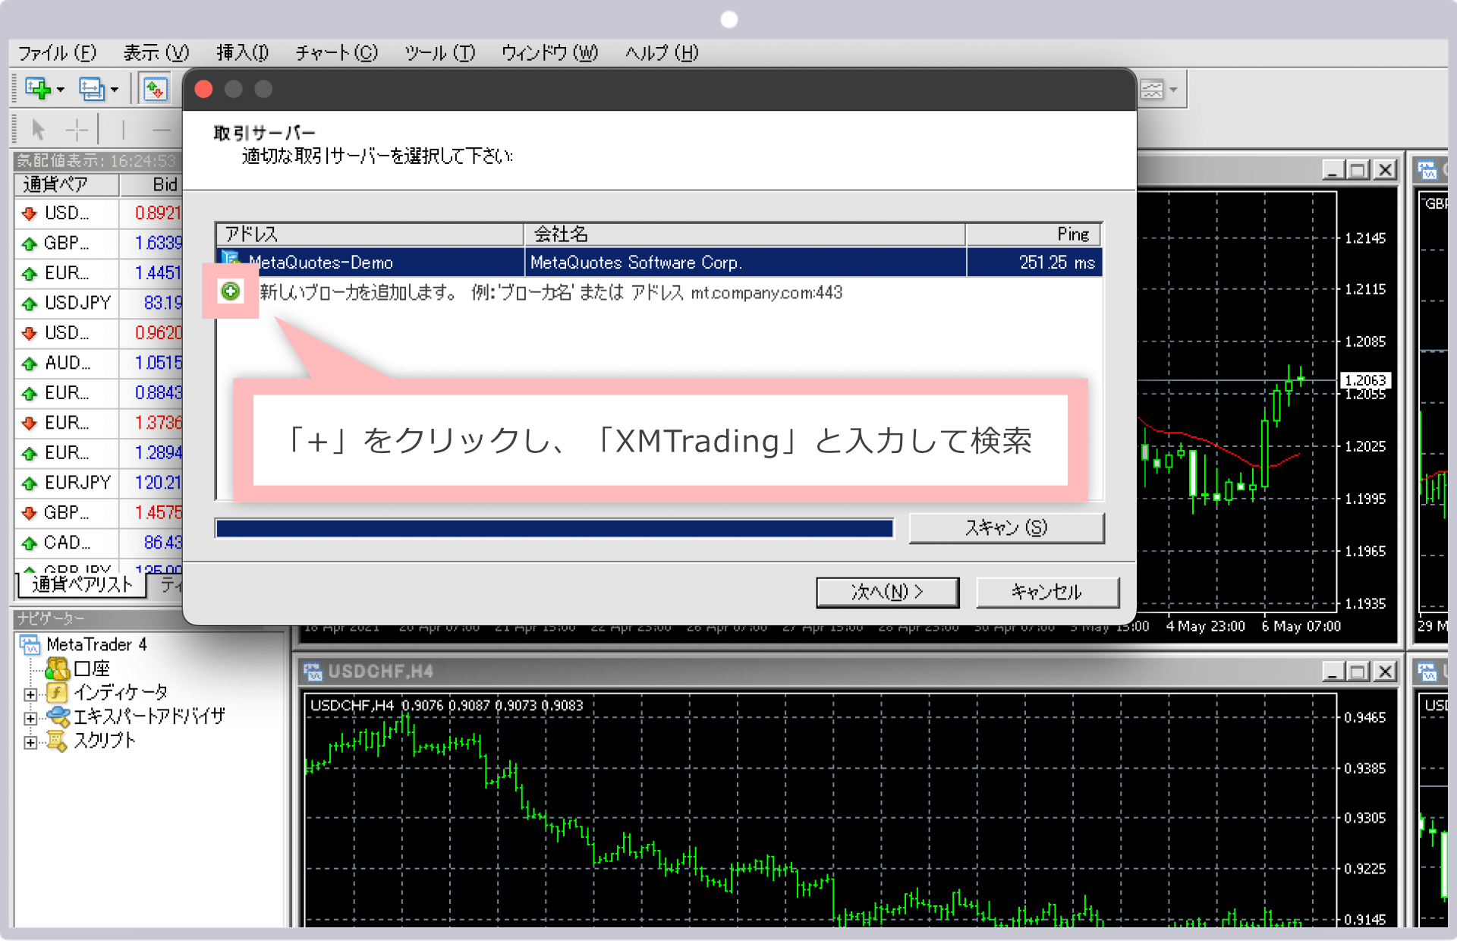Click the 251.25 ms ping value
The width and height of the screenshot is (1457, 941).
(1056, 263)
